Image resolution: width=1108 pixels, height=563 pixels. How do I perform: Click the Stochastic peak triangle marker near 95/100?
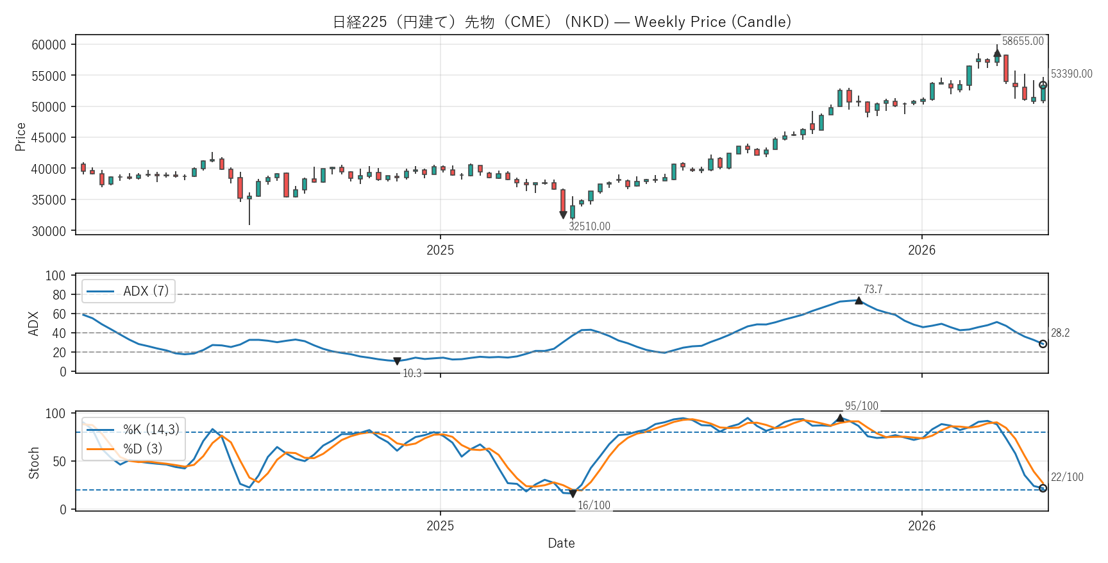(840, 418)
